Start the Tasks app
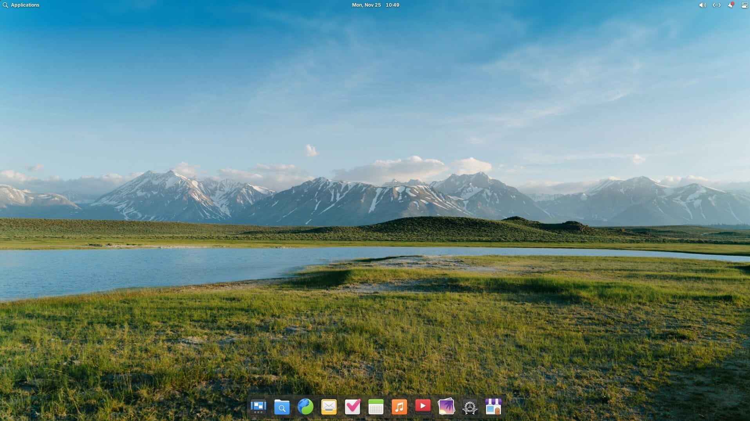The image size is (750, 421). 352,407
